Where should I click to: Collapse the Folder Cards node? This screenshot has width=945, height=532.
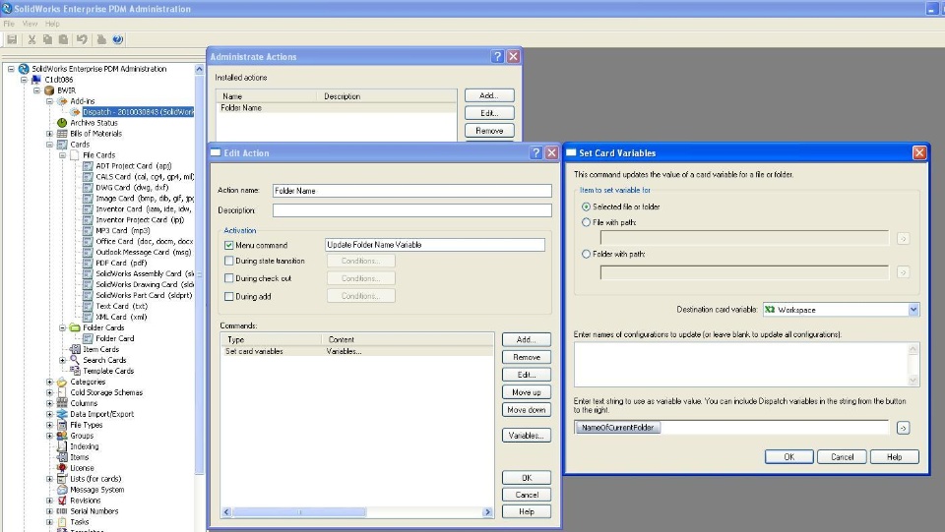pos(62,328)
